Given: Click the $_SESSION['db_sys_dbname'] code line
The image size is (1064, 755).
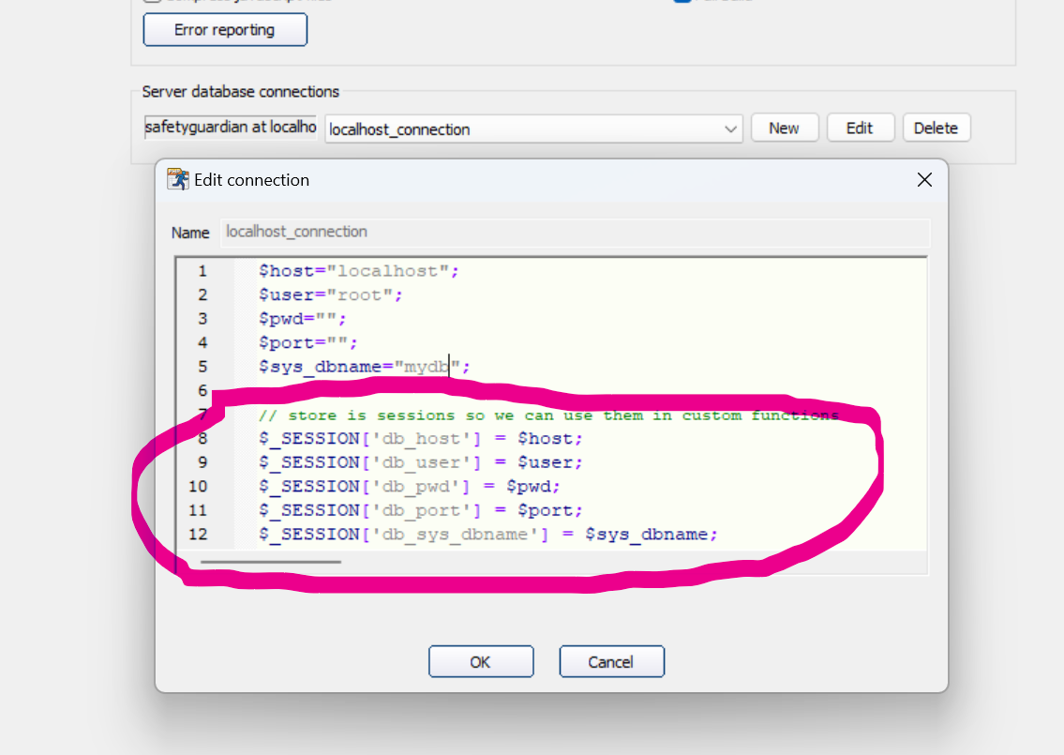Looking at the screenshot, I should coord(487,535).
